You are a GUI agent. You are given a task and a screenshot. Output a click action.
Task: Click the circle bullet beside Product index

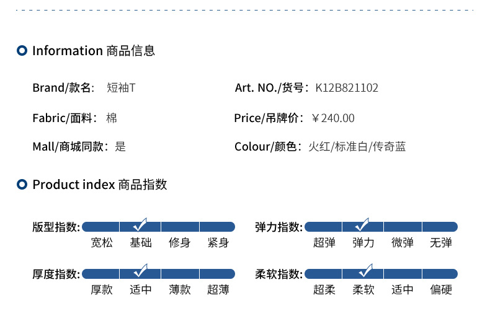[x=22, y=185]
